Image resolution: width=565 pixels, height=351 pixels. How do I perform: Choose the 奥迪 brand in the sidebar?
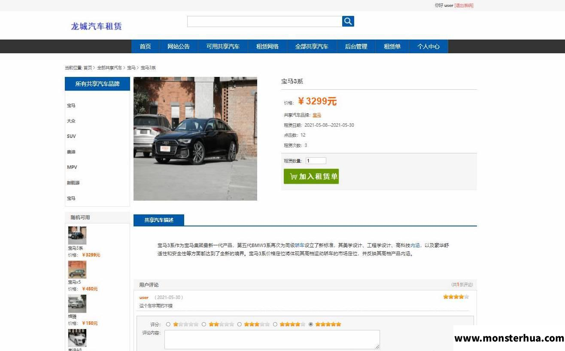[71, 152]
